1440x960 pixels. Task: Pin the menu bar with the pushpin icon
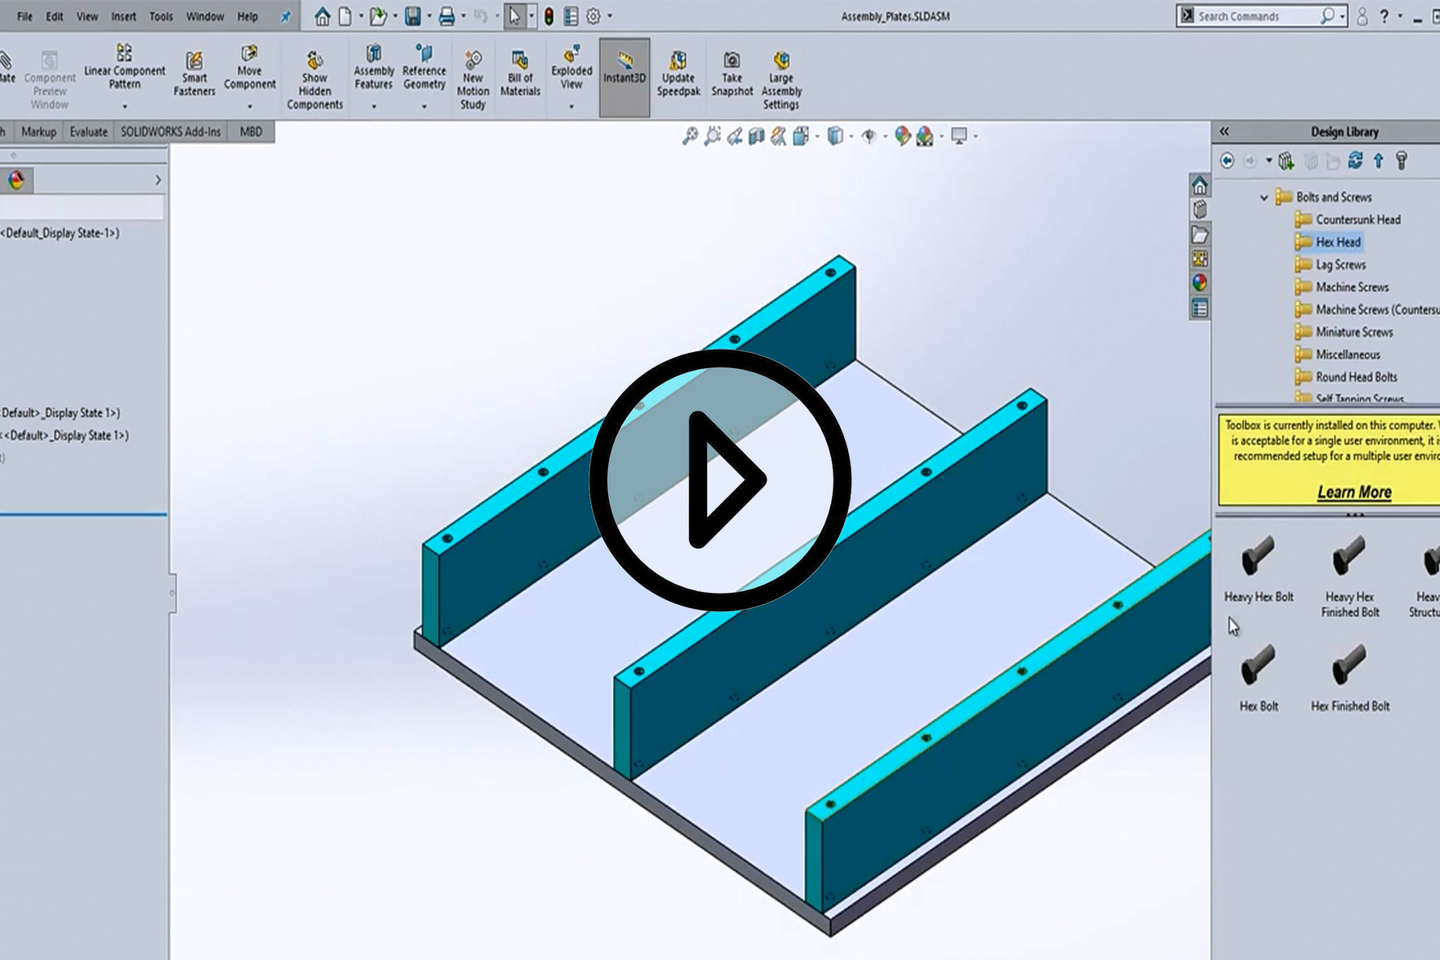[x=286, y=16]
